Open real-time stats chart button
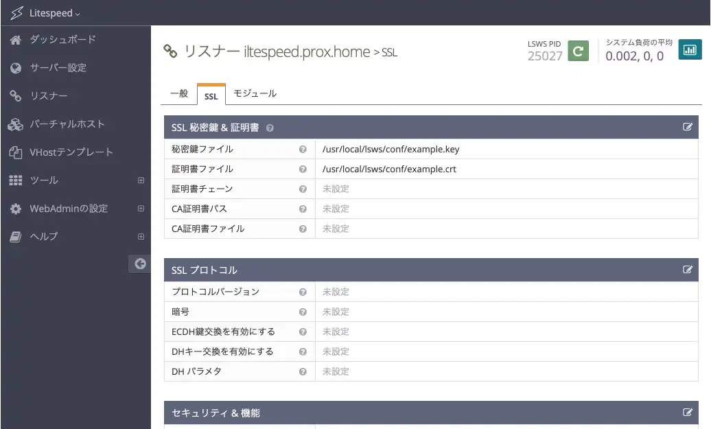 tap(690, 49)
